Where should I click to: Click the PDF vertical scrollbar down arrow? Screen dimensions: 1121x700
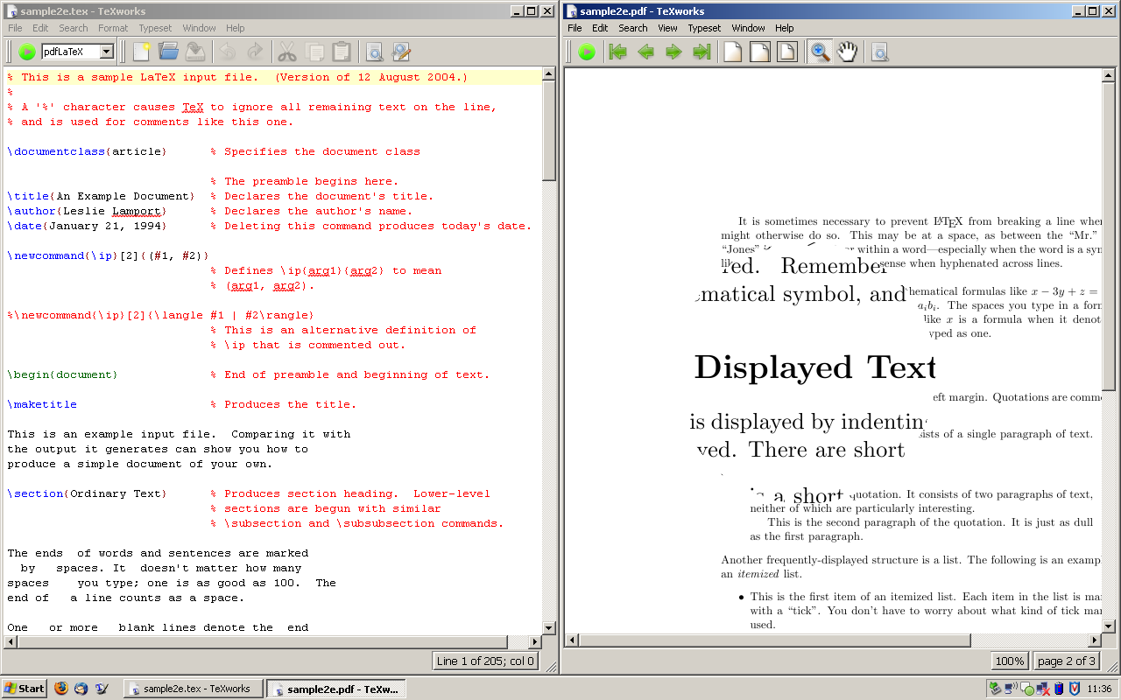[1109, 626]
